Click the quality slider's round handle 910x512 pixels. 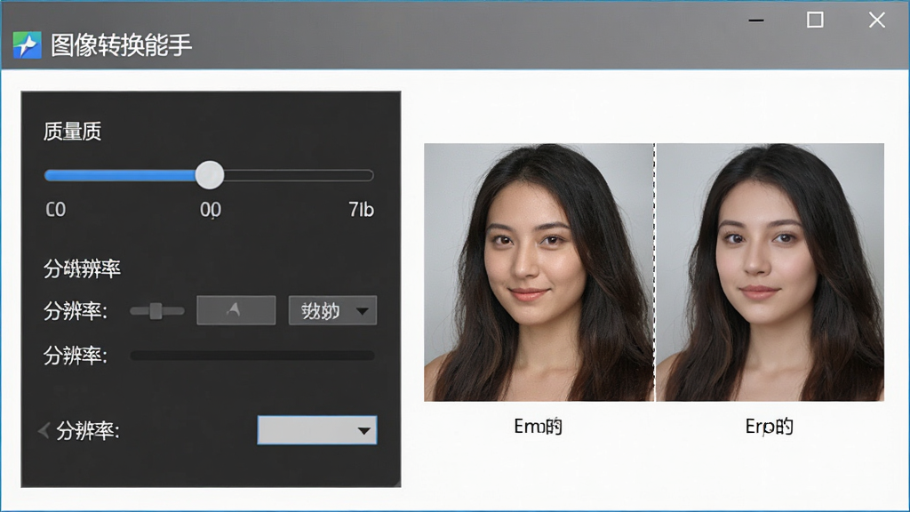pos(210,175)
